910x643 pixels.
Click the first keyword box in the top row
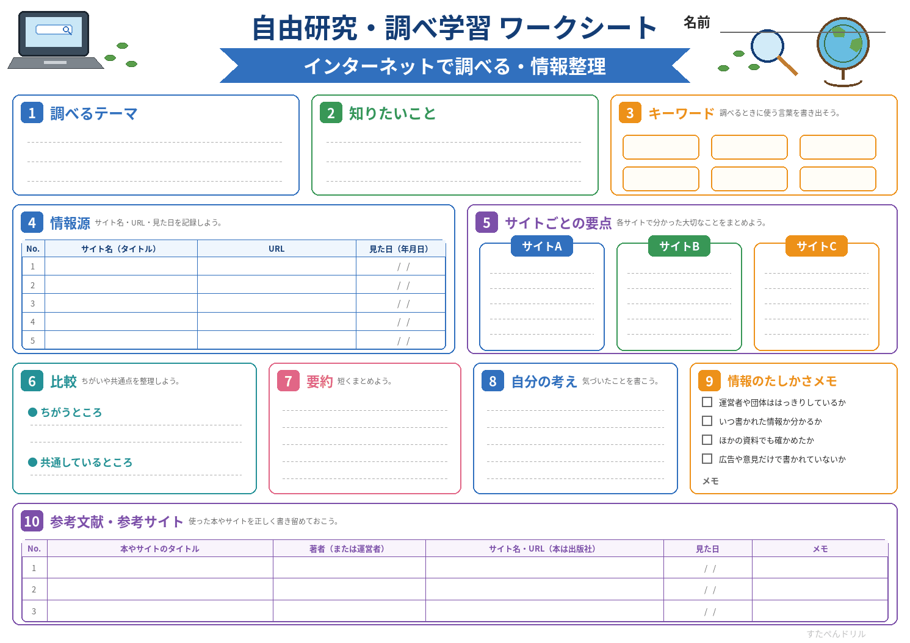coord(661,147)
